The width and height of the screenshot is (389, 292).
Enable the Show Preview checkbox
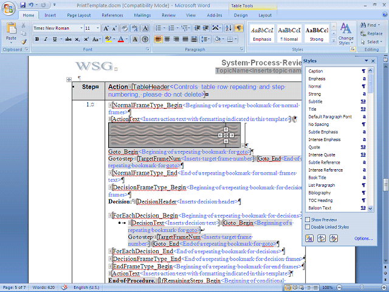[x=308, y=220]
